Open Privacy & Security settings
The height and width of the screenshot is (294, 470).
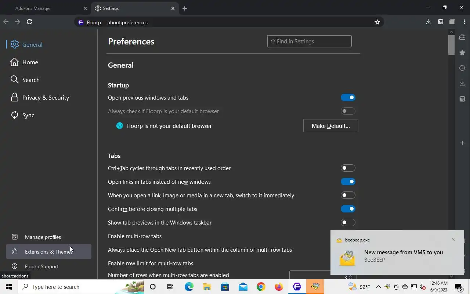tap(48, 97)
